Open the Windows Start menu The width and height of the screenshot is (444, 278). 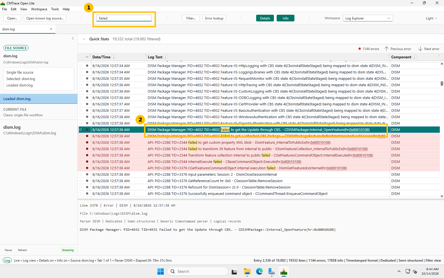point(160,271)
